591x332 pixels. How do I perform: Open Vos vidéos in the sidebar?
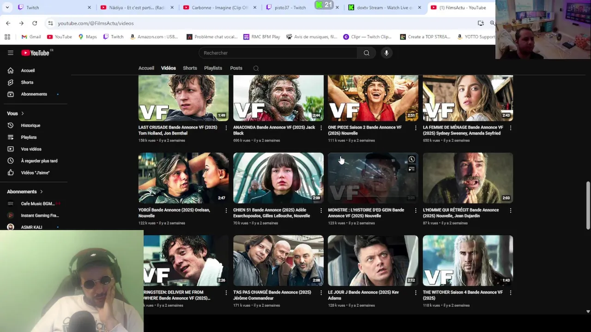(x=31, y=149)
